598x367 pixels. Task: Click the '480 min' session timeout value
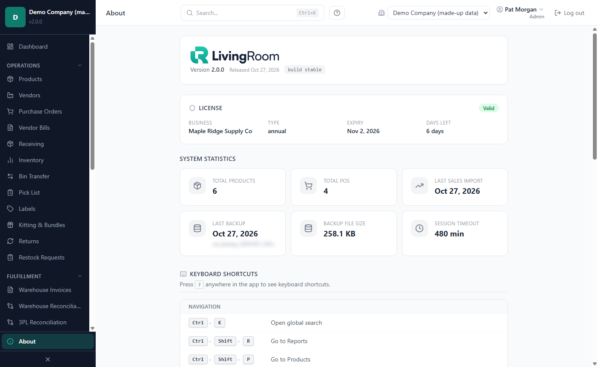tap(449, 233)
